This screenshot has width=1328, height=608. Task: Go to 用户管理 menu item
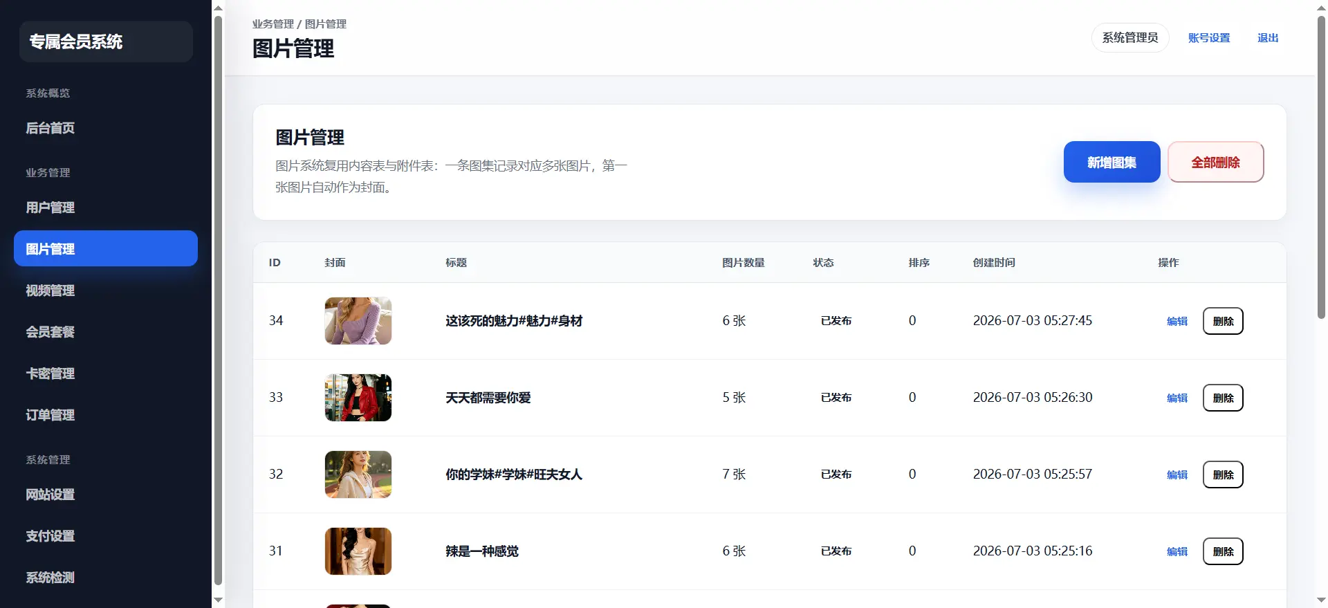pyautogui.click(x=106, y=208)
